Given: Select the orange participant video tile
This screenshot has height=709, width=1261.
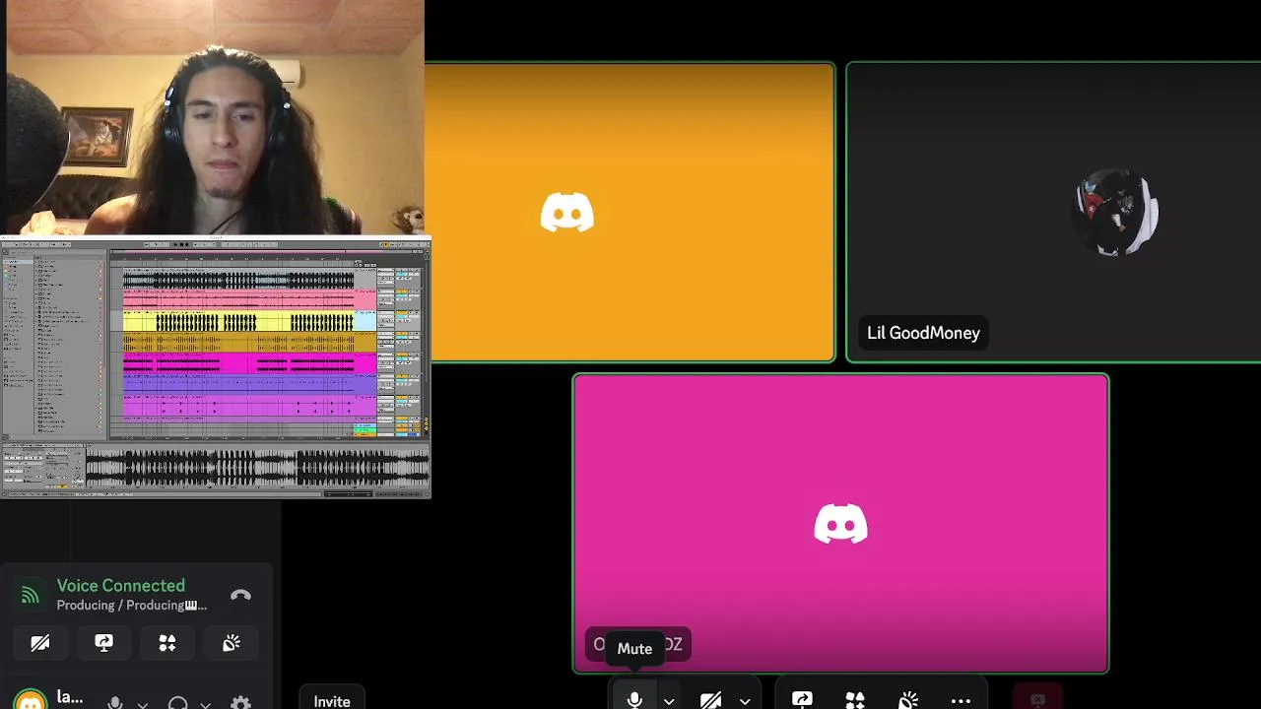Looking at the screenshot, I should (x=630, y=213).
